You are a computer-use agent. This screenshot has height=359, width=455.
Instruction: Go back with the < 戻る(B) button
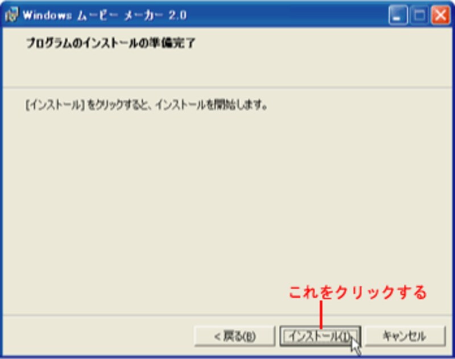point(234,336)
